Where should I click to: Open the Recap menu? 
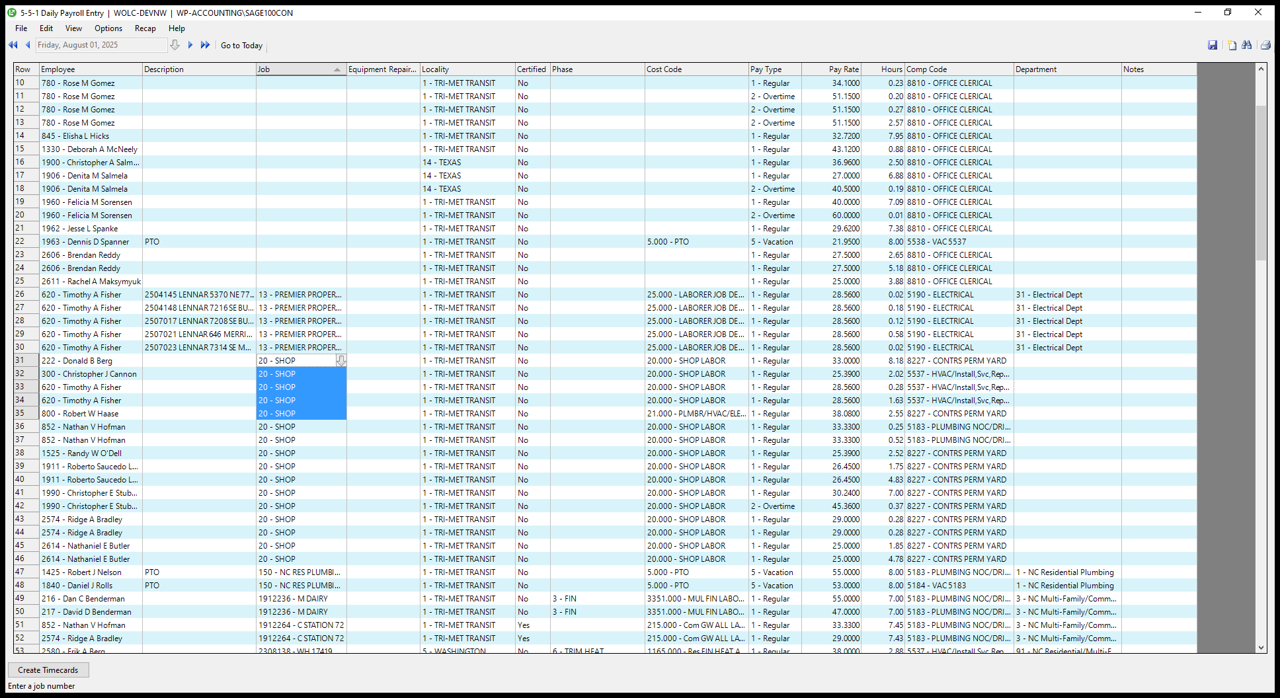[145, 28]
